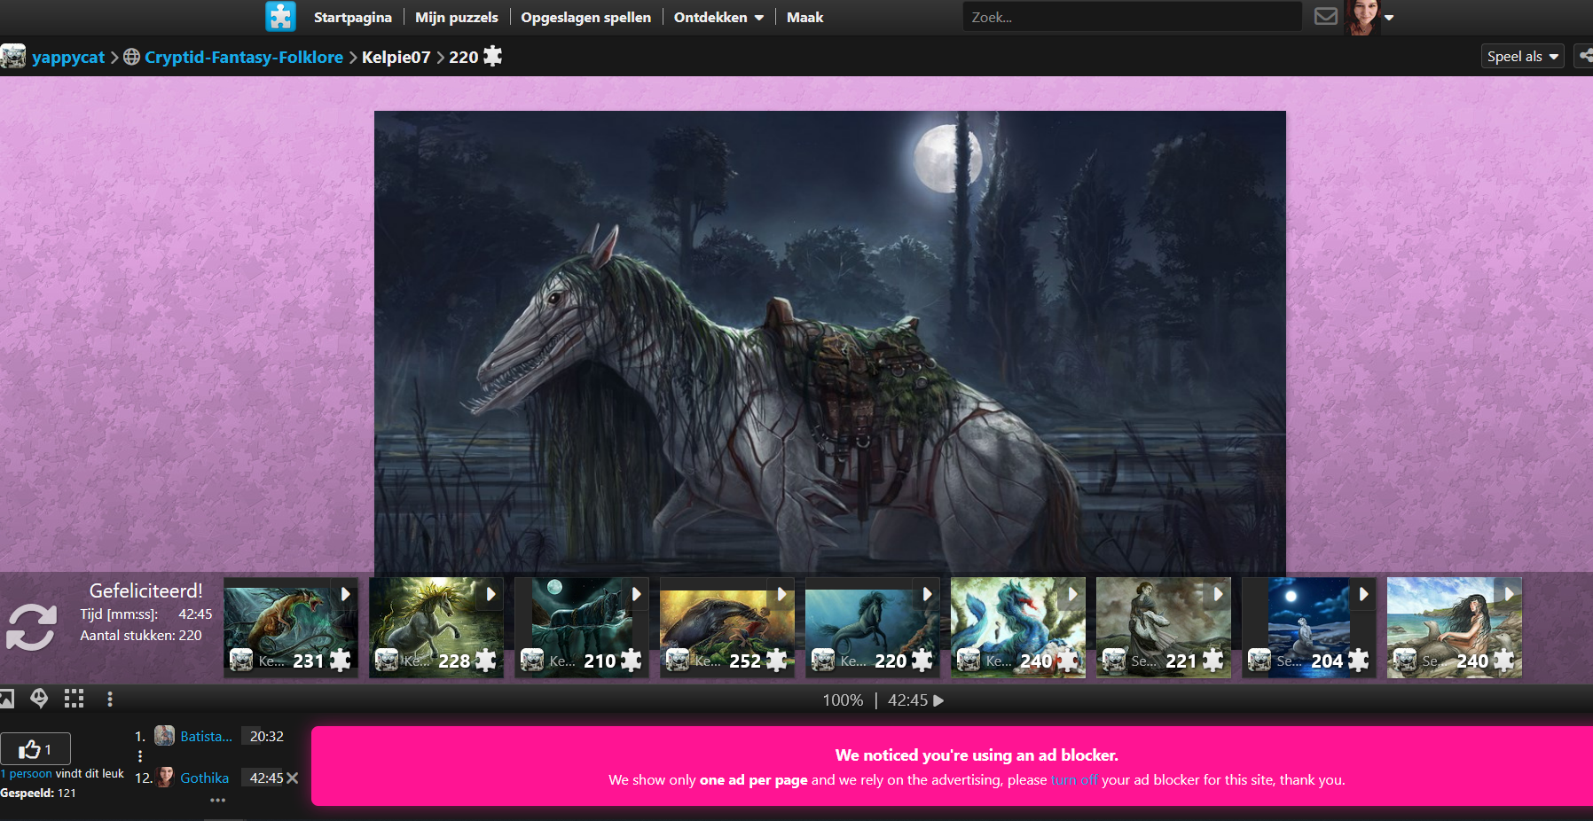The image size is (1593, 821).
Task: Click the creator avatar on the 221-piece thumbnail
Action: [1114, 661]
